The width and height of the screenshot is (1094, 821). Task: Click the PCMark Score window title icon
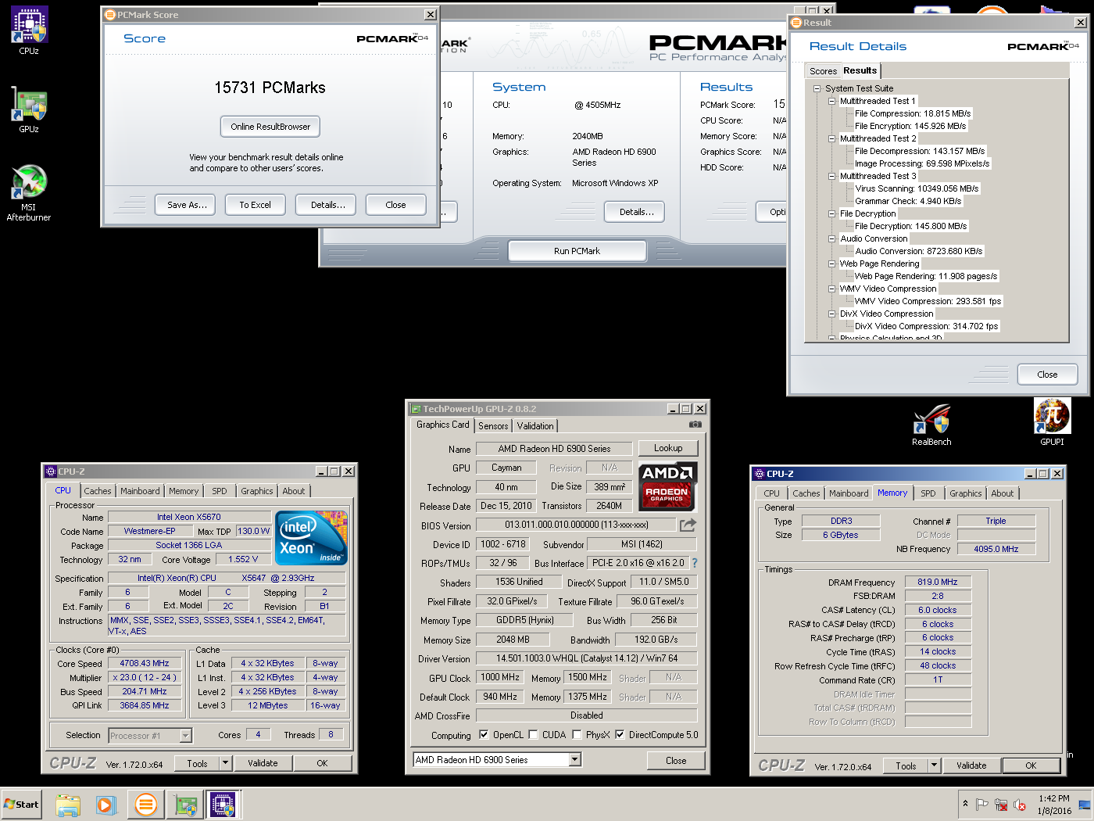pyautogui.click(x=110, y=15)
